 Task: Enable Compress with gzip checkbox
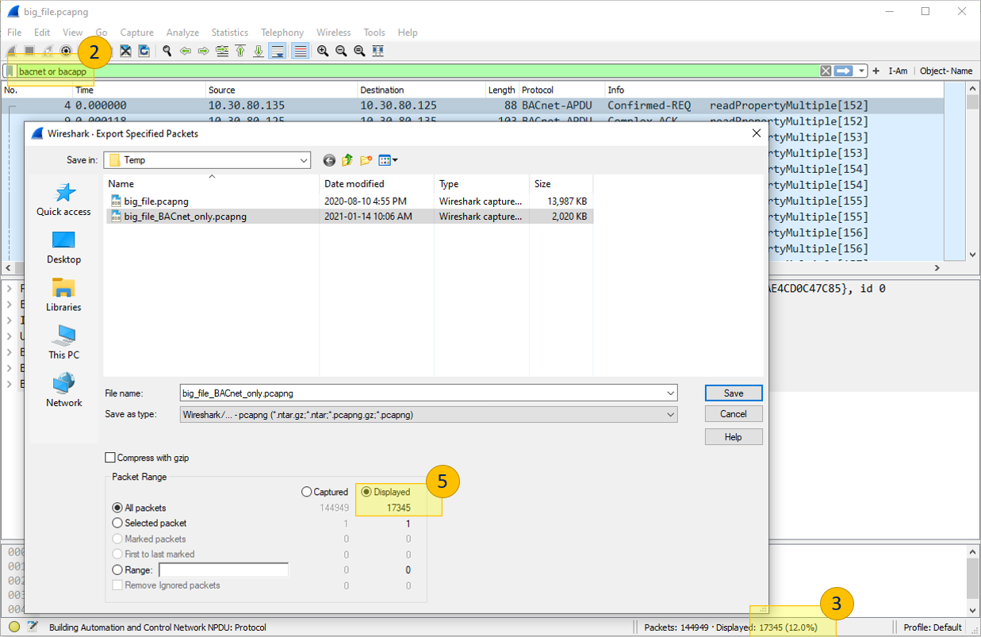click(110, 458)
